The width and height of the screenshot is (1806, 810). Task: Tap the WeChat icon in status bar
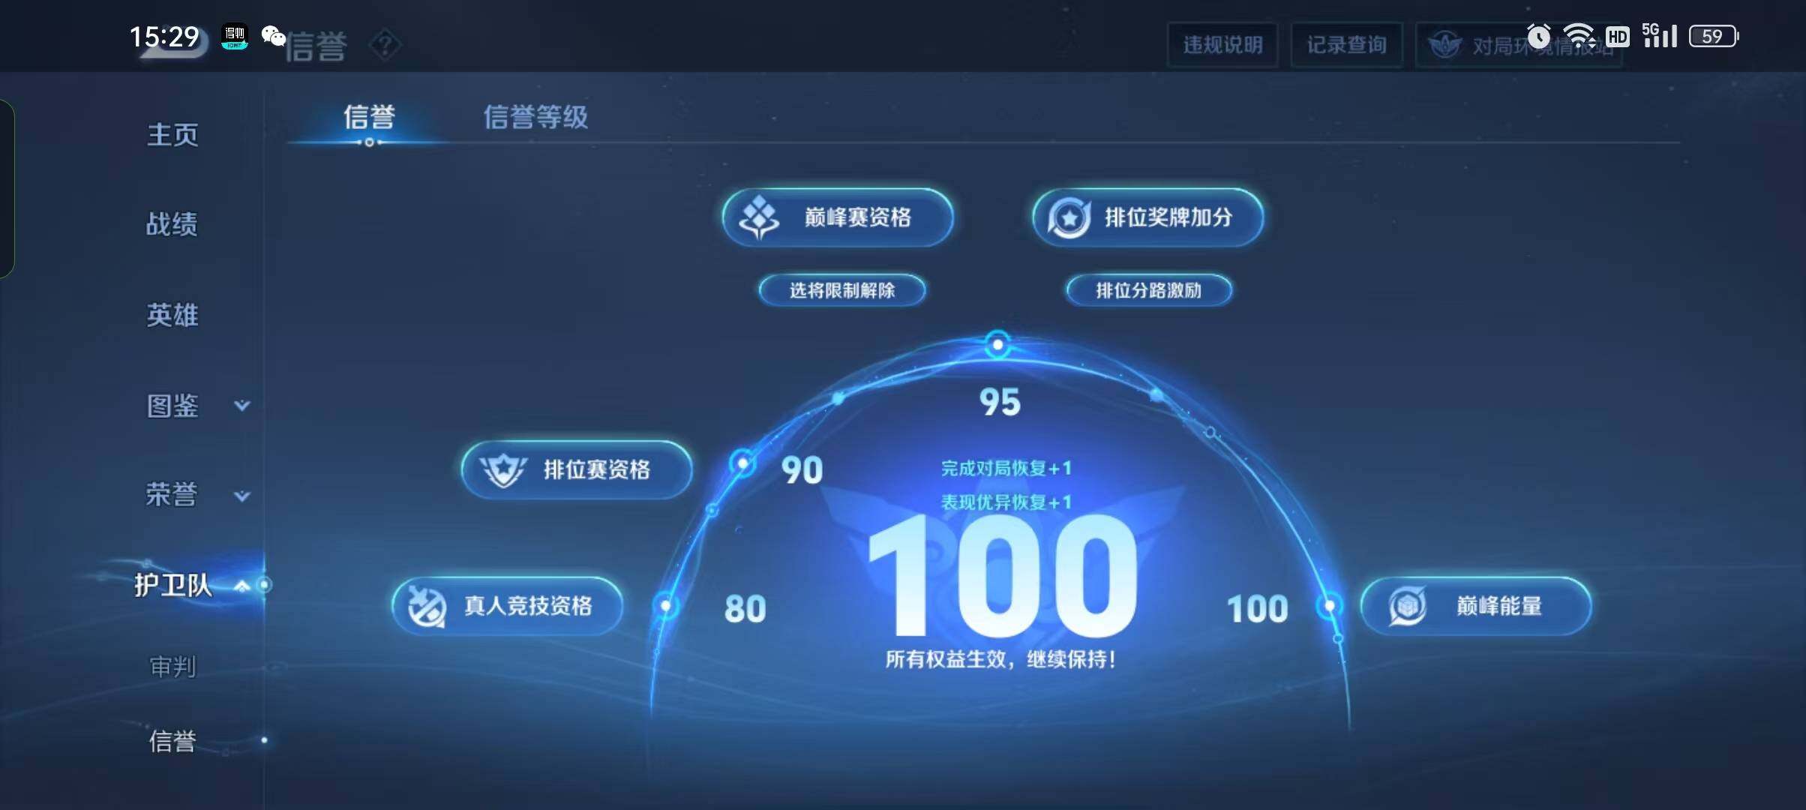click(273, 35)
